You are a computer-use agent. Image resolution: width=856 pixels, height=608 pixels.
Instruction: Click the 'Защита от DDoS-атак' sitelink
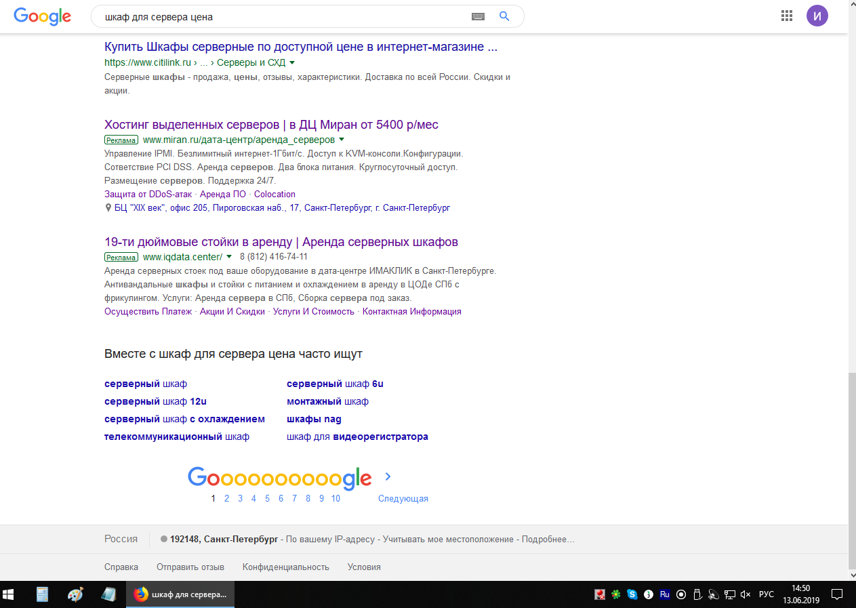click(148, 195)
